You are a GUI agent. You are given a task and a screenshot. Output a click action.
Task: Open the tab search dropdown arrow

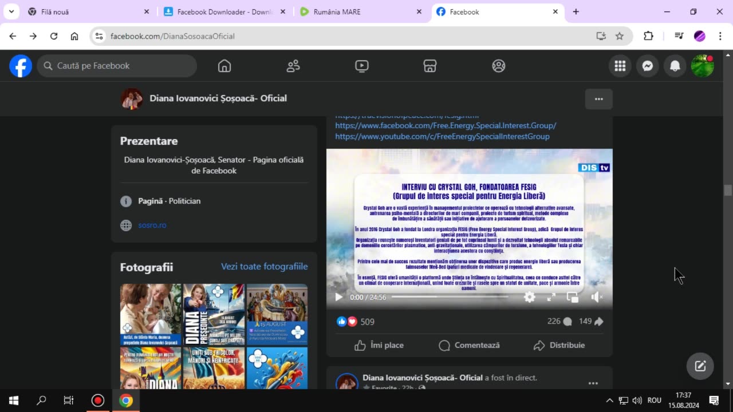(x=11, y=11)
